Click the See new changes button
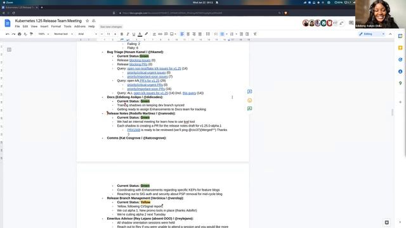 coord(111,27)
